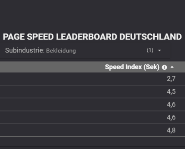Select the row showing 4,5 seconds

(x=92, y=92)
